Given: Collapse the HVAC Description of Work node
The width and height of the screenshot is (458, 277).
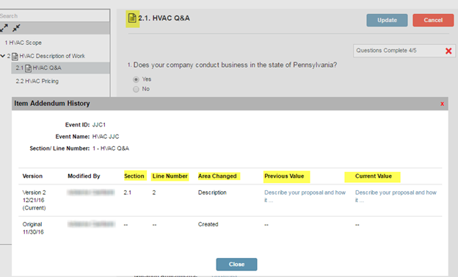Looking at the screenshot, I should pos(3,56).
